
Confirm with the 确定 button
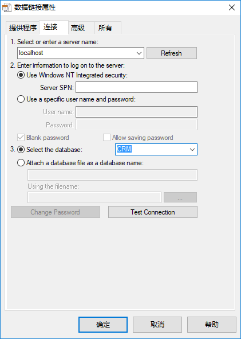103,325
